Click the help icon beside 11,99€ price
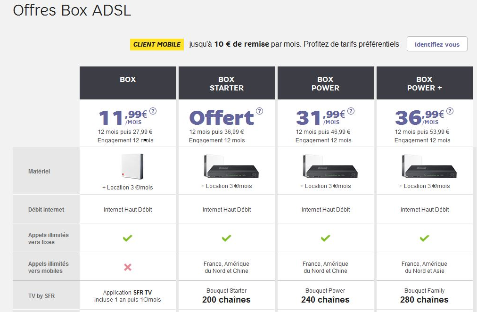 153,112
